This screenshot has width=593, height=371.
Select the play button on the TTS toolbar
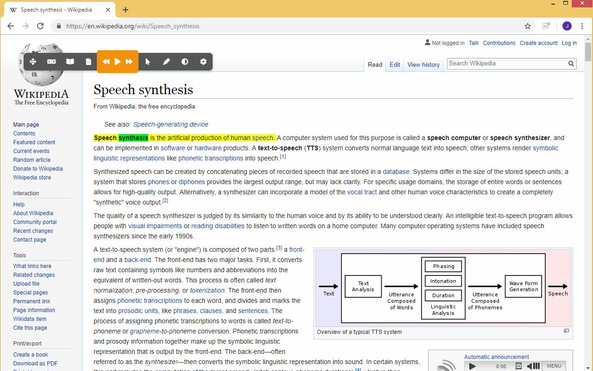click(117, 61)
